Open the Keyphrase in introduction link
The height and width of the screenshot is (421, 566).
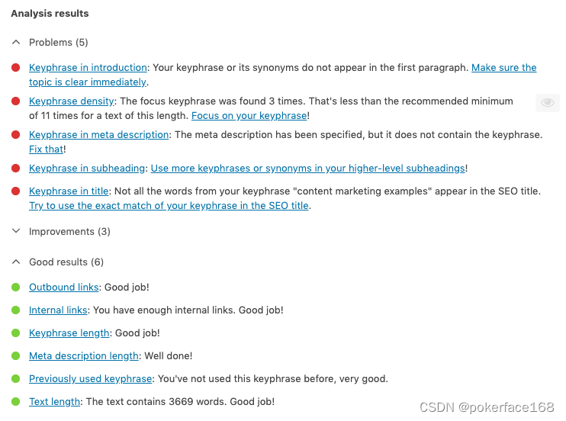(x=88, y=68)
